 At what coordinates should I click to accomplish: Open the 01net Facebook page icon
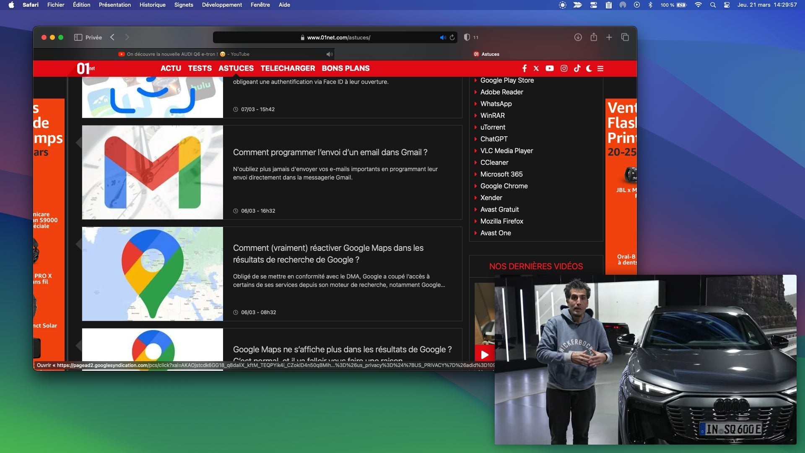pos(524,68)
